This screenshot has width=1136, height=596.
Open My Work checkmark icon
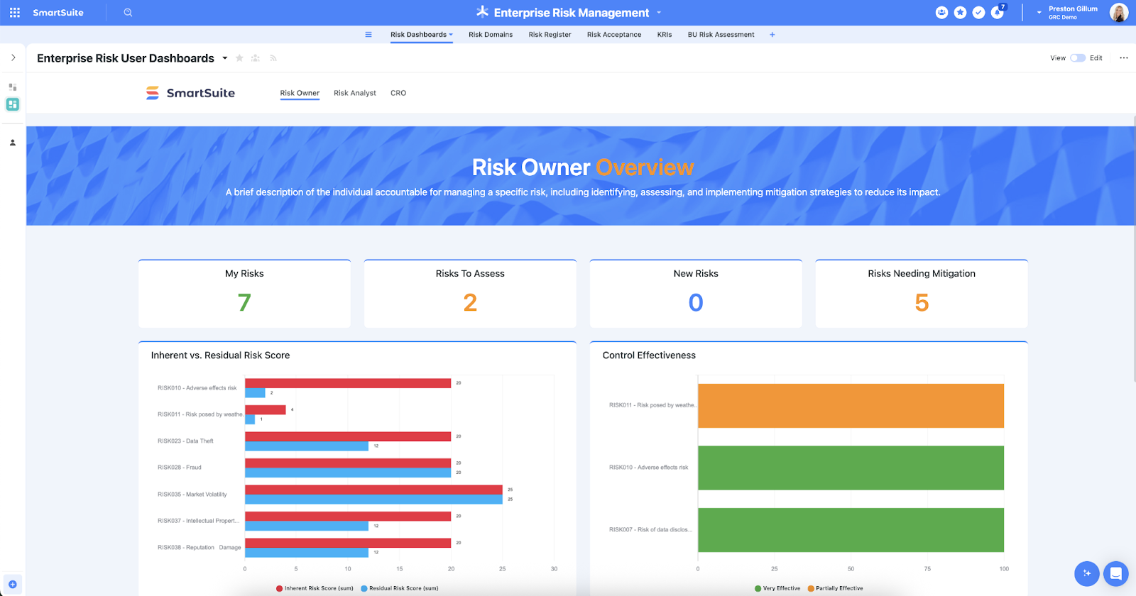click(978, 13)
